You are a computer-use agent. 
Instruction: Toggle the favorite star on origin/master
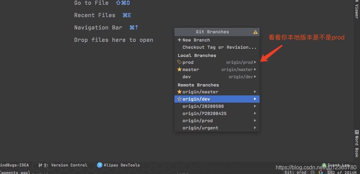click(179, 92)
